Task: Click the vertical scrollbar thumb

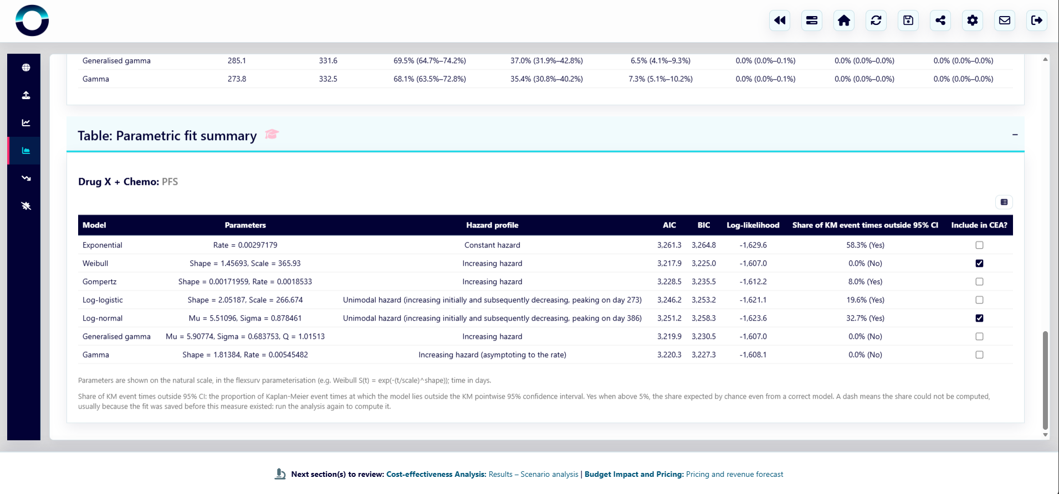Action: (1045, 380)
